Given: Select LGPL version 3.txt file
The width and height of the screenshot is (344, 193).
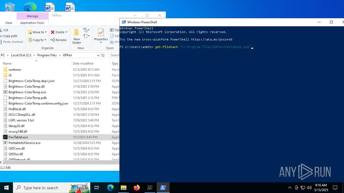Looking at the screenshot, I should 21,120.
